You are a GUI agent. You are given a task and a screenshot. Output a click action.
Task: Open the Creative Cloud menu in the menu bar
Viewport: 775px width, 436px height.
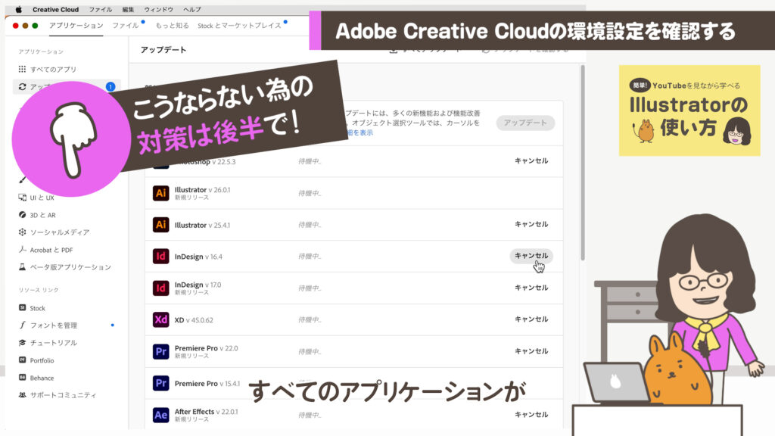pyautogui.click(x=55, y=9)
